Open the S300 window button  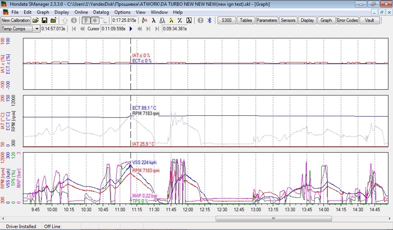pyautogui.click(x=226, y=20)
